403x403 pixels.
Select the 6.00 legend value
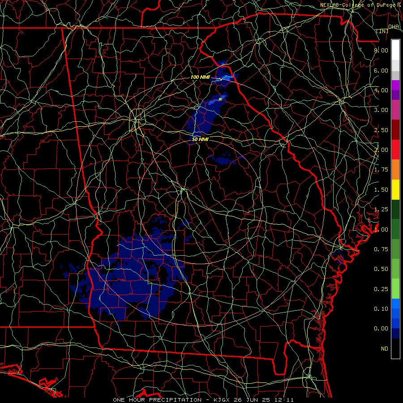381,70
